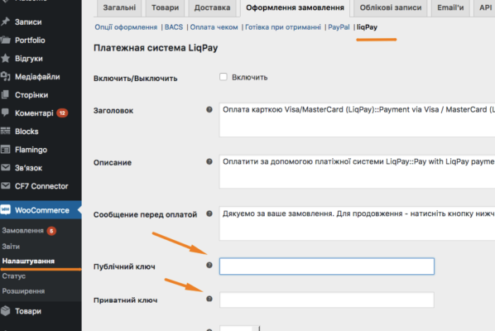Viewport: 495px width, 331px height.
Task: Click the star icon next to Відгуки
Action: 5,58
